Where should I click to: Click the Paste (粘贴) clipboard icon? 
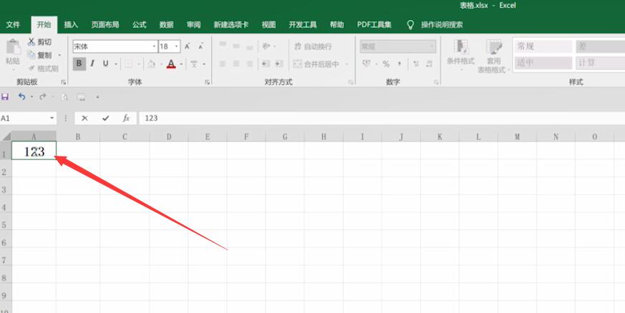[x=13, y=47]
